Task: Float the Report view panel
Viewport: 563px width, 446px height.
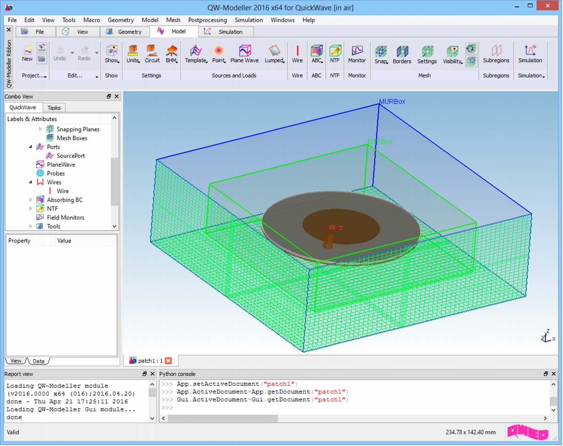Action: pos(145,374)
